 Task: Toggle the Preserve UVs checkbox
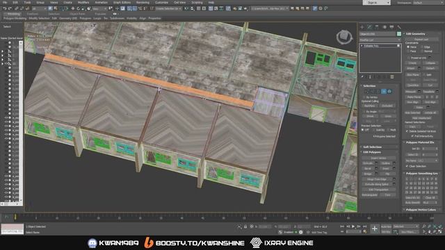pos(409,58)
